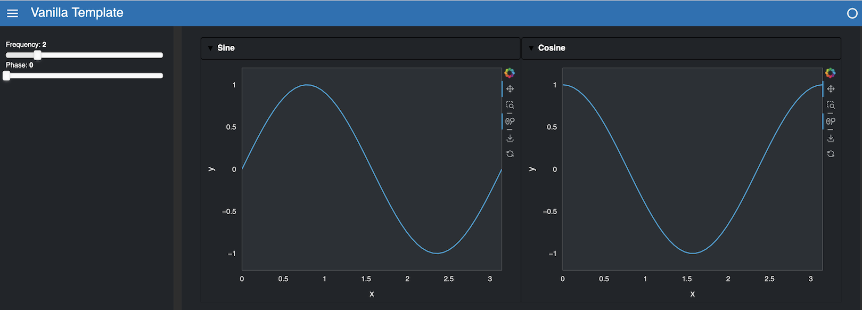The image size is (862, 310).
Task: Click the Frequency slider handle
Action: 37,55
